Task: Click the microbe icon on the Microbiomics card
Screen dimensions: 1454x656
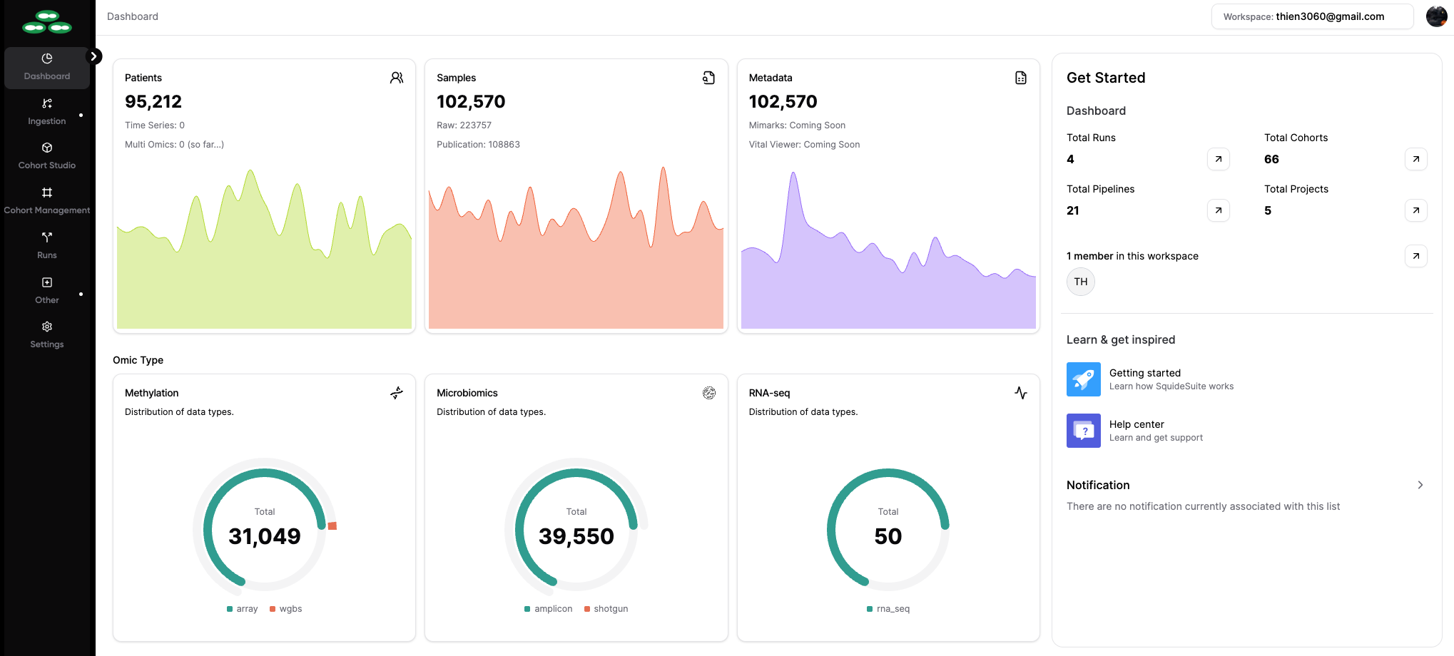Action: coord(708,393)
